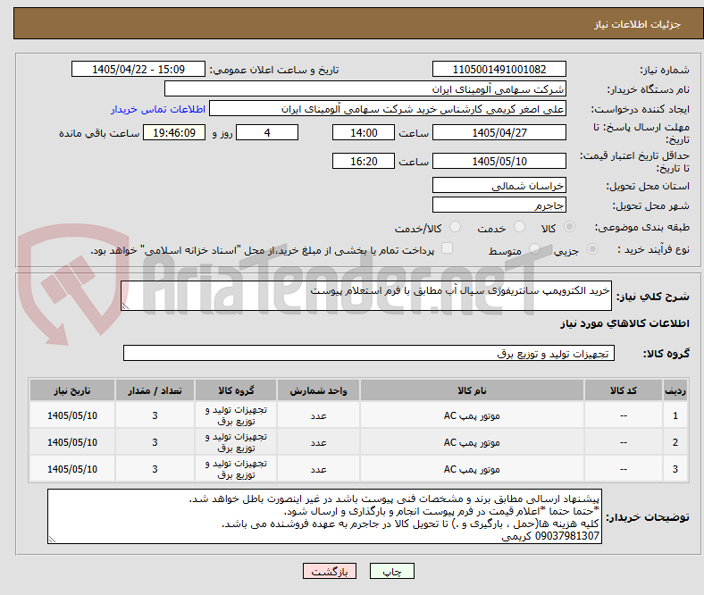Viewport: 704px width, 595px height.
Task: Click the خراسان شمالی province field
Action: point(499,186)
